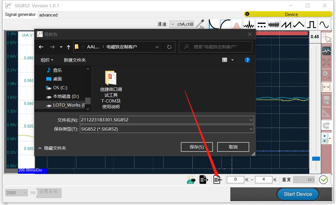This screenshot has height=205, width=336.
Task: Refresh the folder in address bar
Action: pos(169,47)
